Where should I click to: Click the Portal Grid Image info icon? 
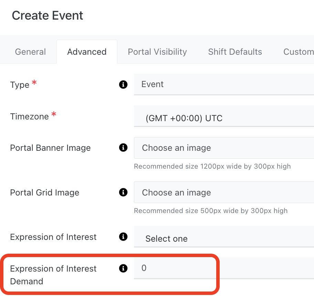tap(123, 192)
